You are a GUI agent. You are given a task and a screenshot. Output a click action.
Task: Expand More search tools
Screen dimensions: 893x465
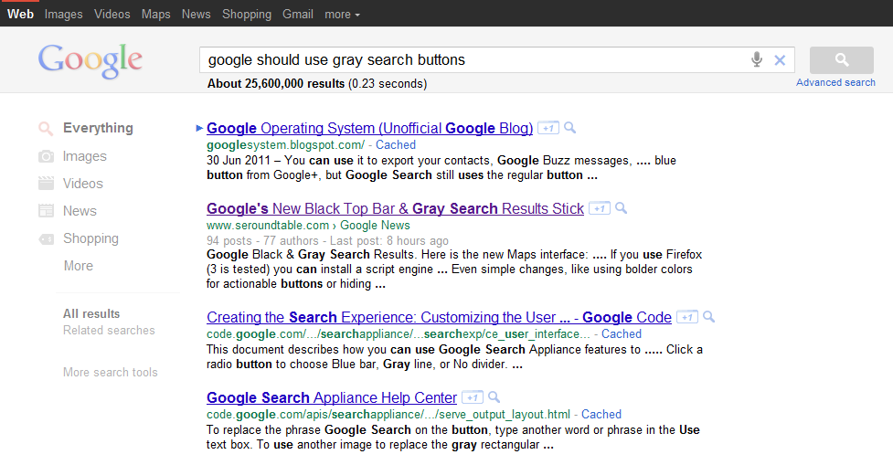[110, 372]
